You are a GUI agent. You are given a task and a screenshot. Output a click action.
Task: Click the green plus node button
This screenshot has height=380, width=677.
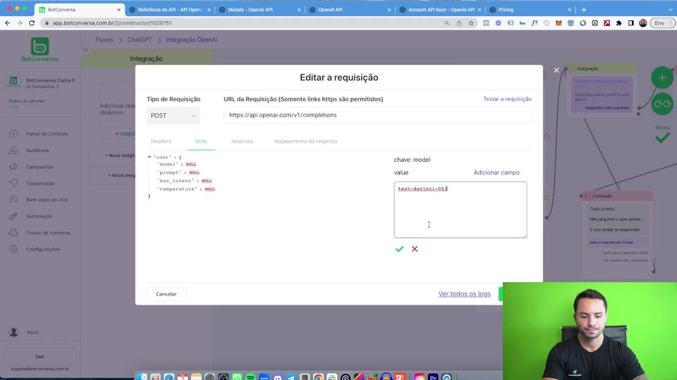662,78
